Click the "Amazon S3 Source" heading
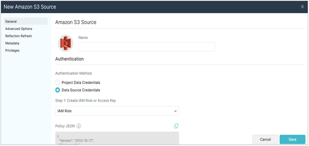309x146 pixels. click(76, 22)
